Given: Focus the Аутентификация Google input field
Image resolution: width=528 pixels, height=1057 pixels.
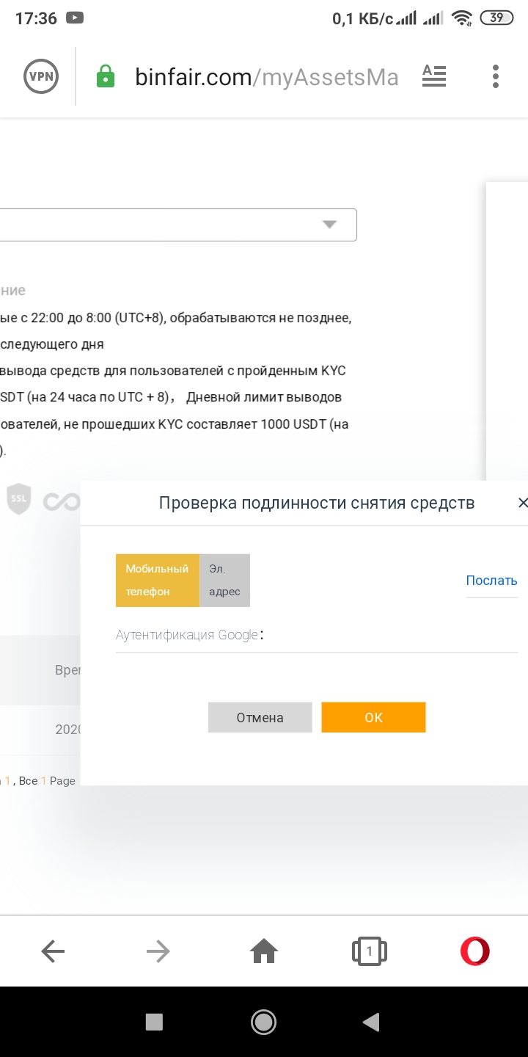Looking at the screenshot, I should pos(389,635).
